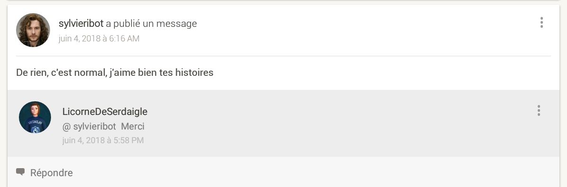View LicorneDeSerdaigle's Ravenclaw avatar
The height and width of the screenshot is (187, 567).
(35, 117)
